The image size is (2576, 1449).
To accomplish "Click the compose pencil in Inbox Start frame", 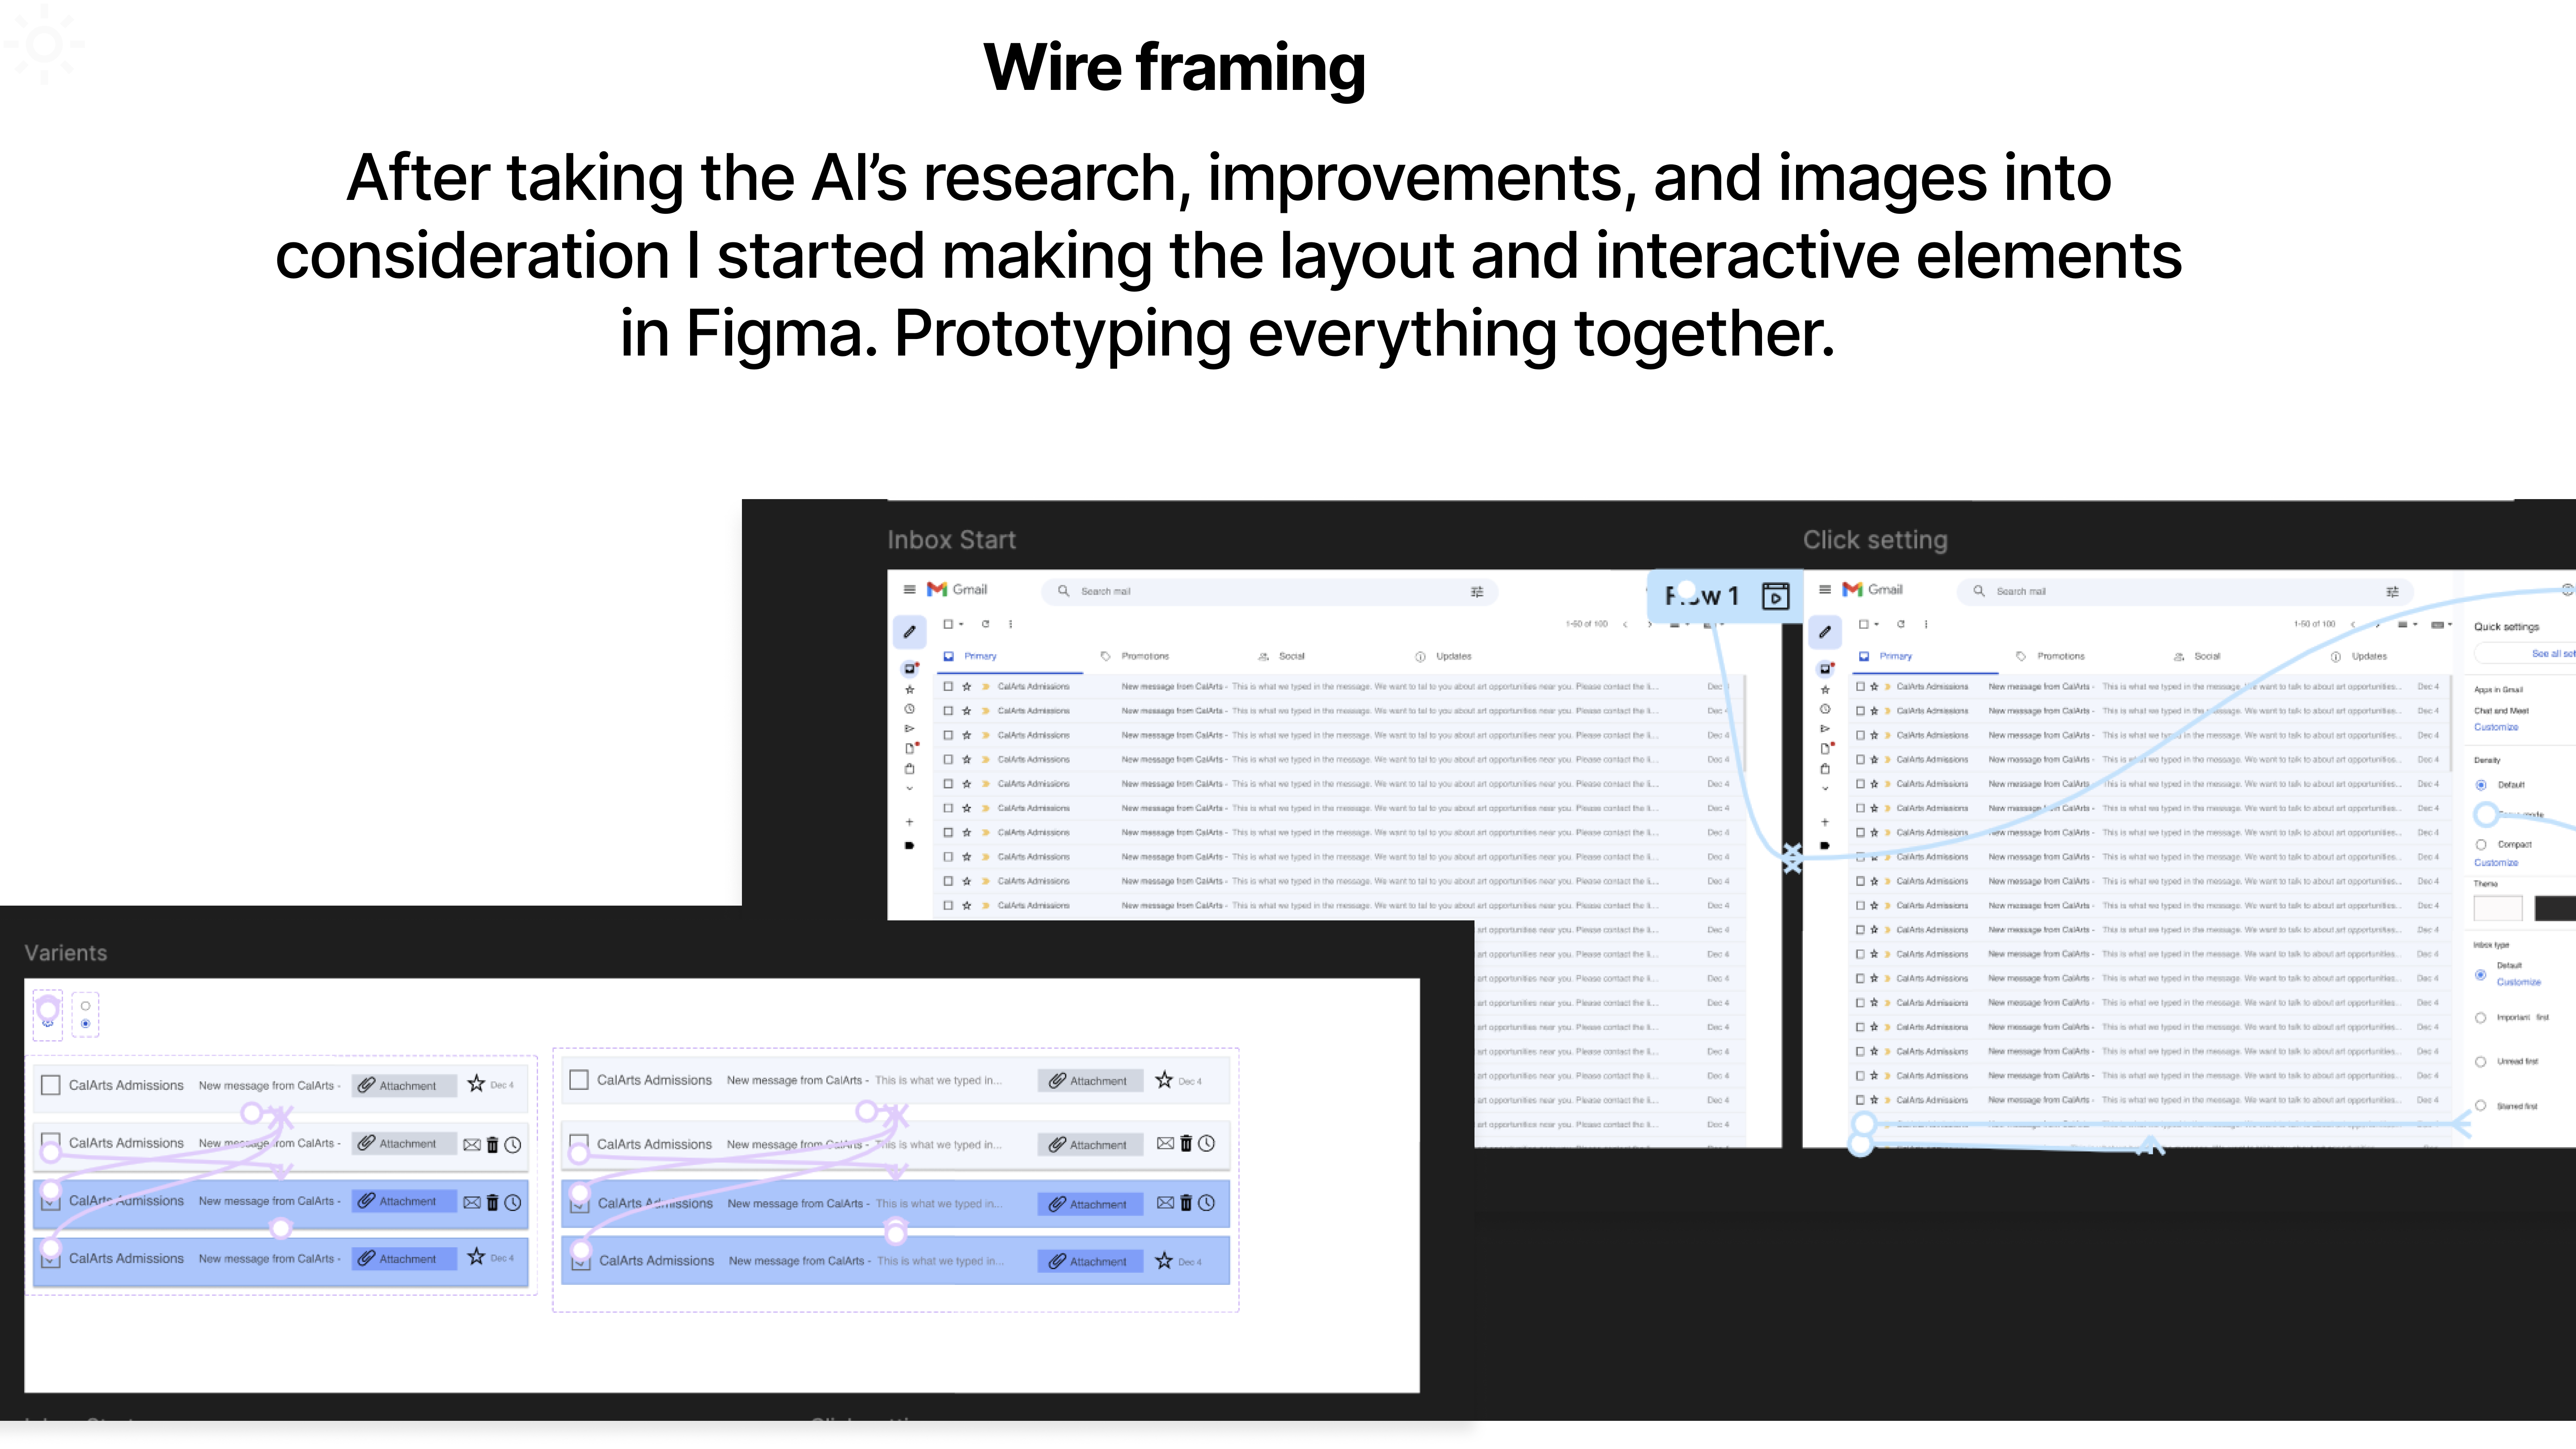I will click(x=909, y=631).
